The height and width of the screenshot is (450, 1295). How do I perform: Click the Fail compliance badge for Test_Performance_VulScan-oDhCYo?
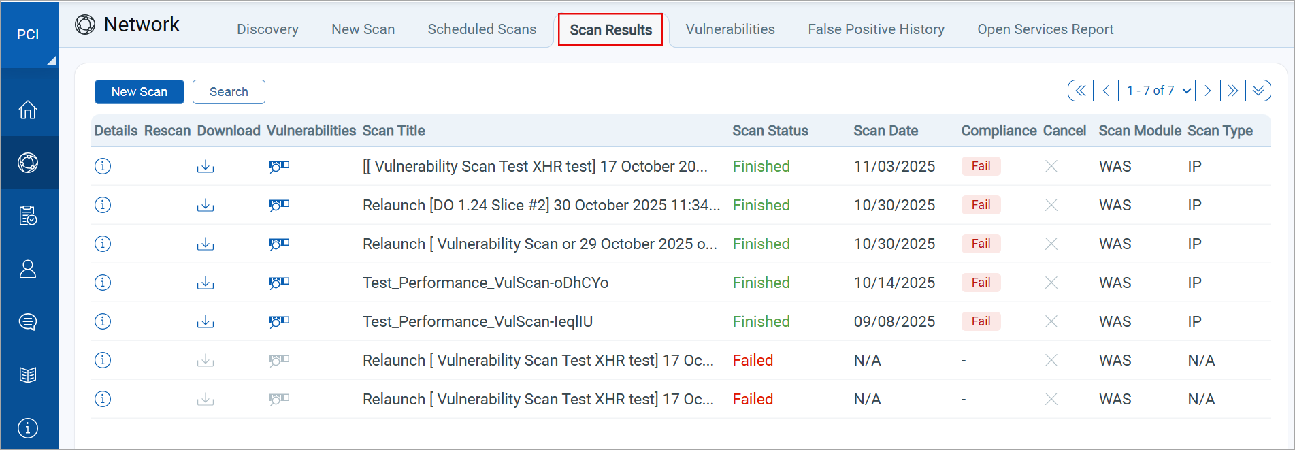(x=981, y=283)
